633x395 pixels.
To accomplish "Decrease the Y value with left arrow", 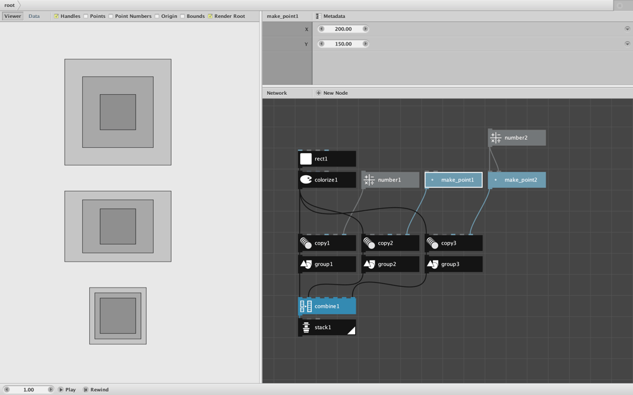I will pyautogui.click(x=322, y=44).
